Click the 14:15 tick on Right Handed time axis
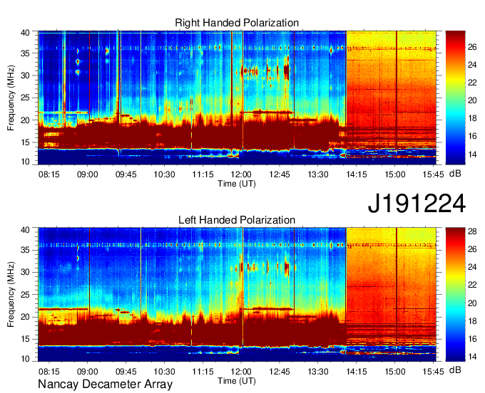 357,174
